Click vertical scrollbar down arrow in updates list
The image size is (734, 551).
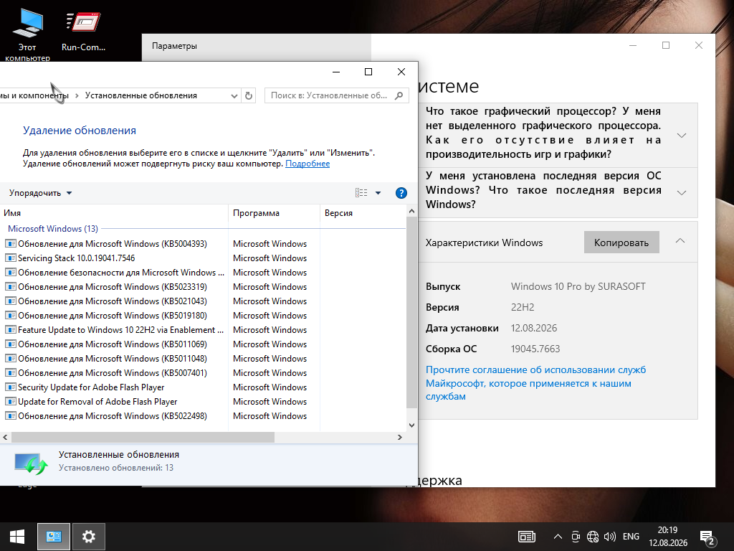click(411, 425)
